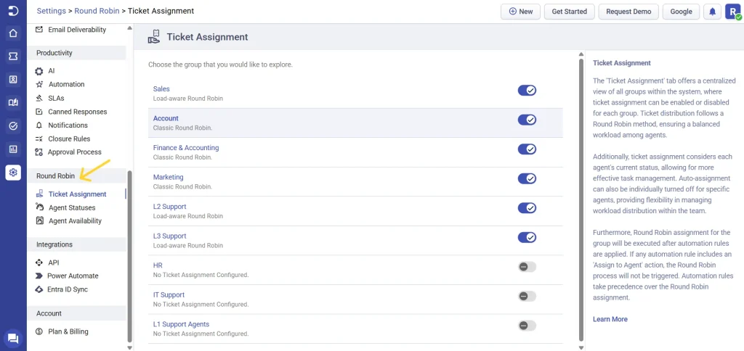This screenshot has width=744, height=351.
Task: Open the Sales group link
Action: [161, 88]
